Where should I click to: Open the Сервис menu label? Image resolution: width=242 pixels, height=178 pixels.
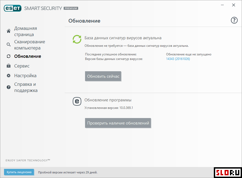point(22,66)
